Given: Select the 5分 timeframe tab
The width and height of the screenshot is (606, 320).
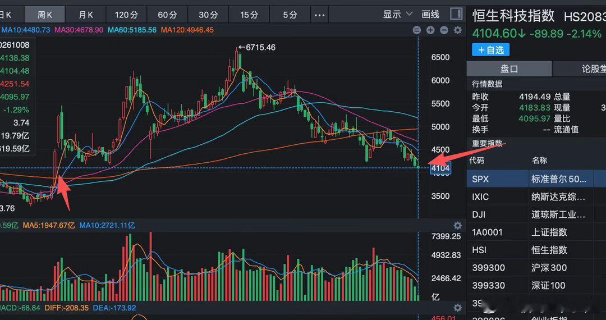Looking at the screenshot, I should (290, 15).
